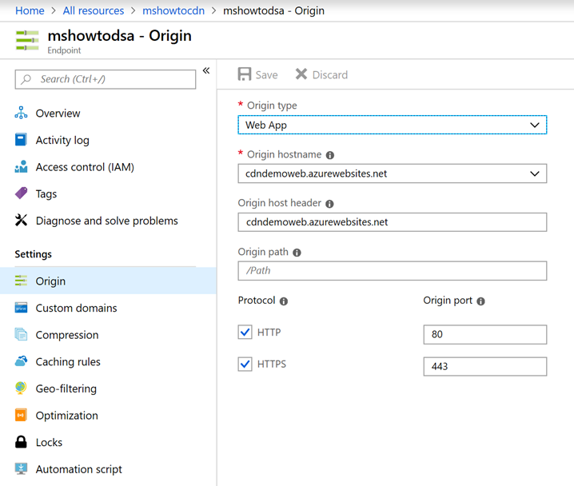574x486 pixels.
Task: Click the purple Tags icon
Action: 21,193
